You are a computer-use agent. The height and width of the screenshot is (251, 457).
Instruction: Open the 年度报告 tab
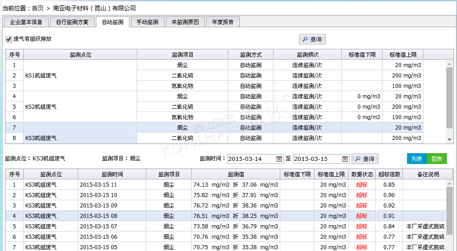(223, 22)
